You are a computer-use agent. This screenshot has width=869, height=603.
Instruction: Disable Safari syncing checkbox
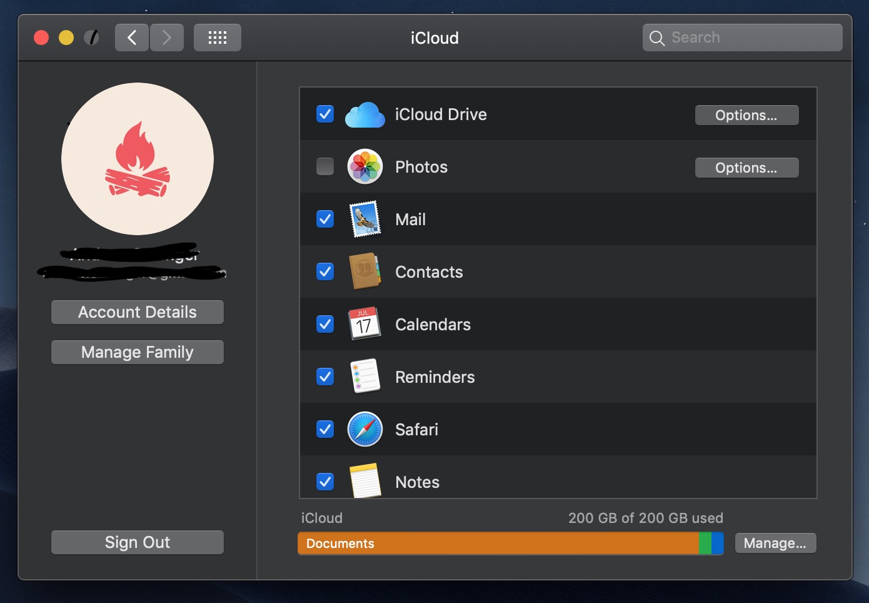point(325,429)
